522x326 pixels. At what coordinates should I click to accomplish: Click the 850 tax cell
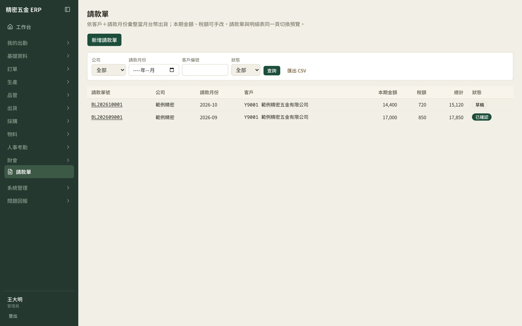(422, 117)
